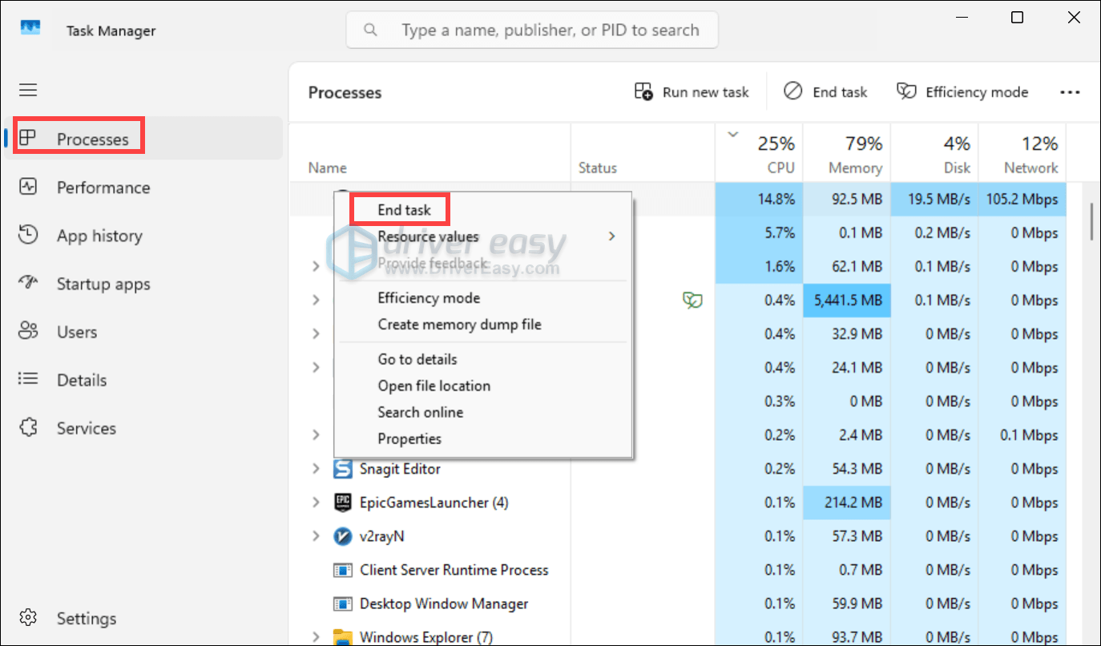This screenshot has width=1101, height=646.
Task: Expand the EpicGamesLauncher process group
Action: tap(316, 503)
